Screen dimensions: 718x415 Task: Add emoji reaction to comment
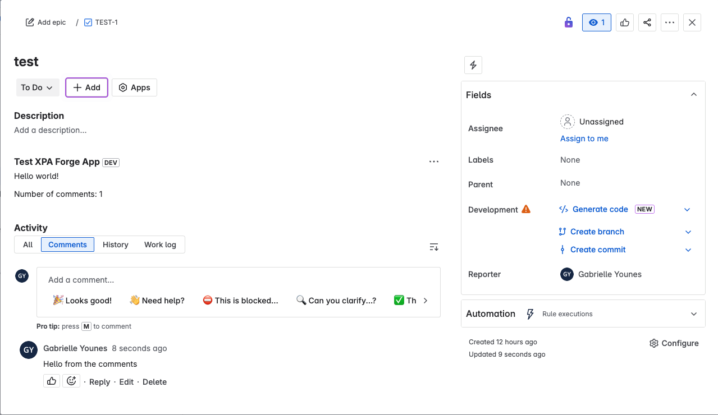(71, 380)
